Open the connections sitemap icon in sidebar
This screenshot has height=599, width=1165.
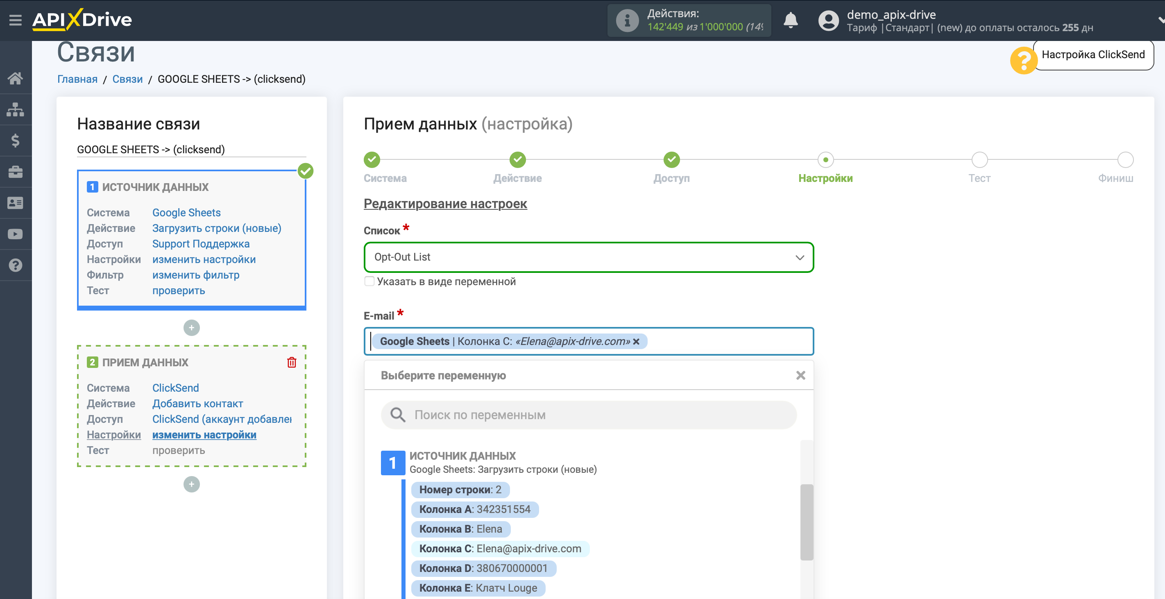pyautogui.click(x=16, y=109)
